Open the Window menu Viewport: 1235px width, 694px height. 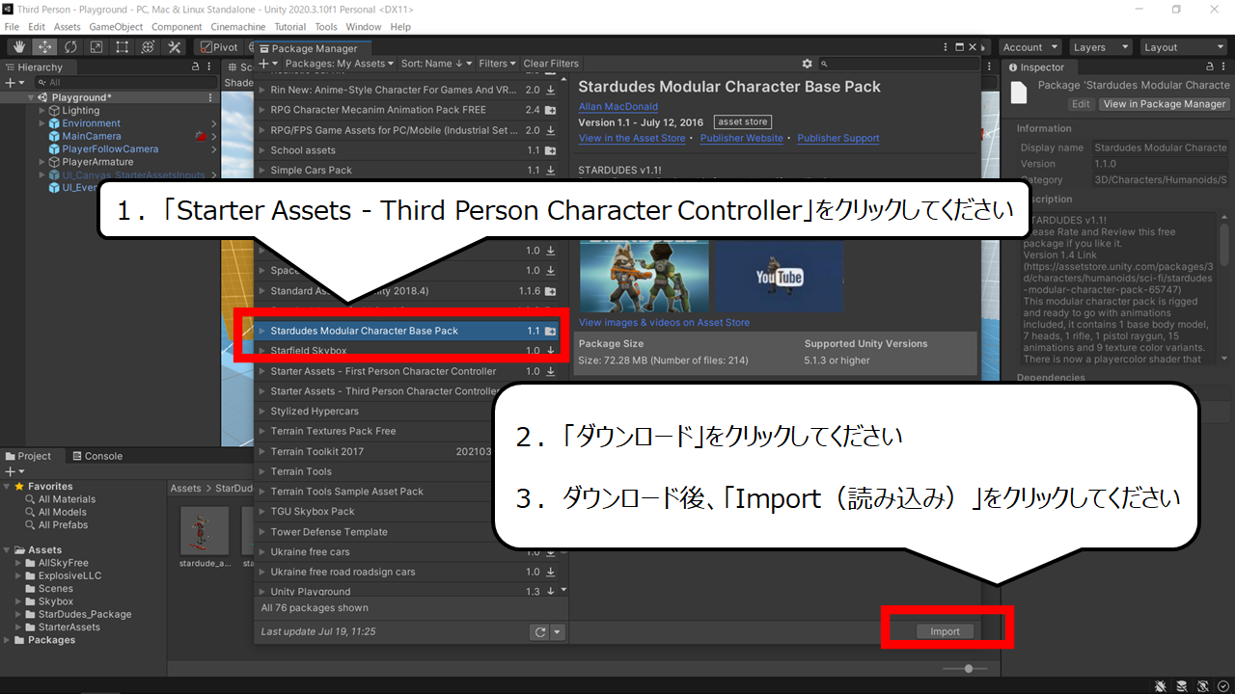pos(364,27)
